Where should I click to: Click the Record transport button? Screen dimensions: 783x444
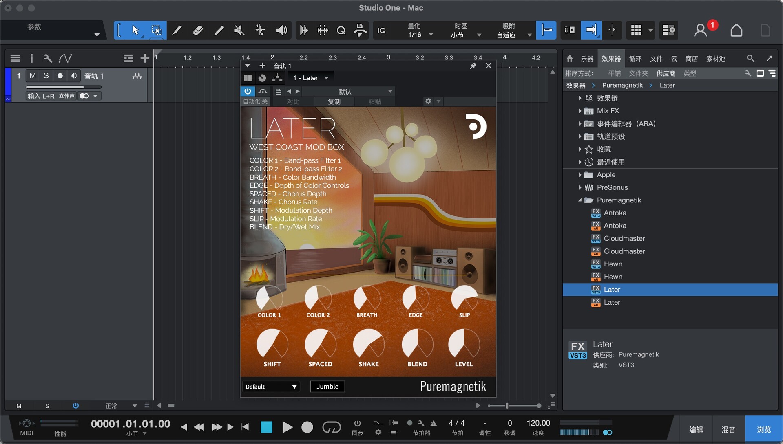(x=307, y=427)
